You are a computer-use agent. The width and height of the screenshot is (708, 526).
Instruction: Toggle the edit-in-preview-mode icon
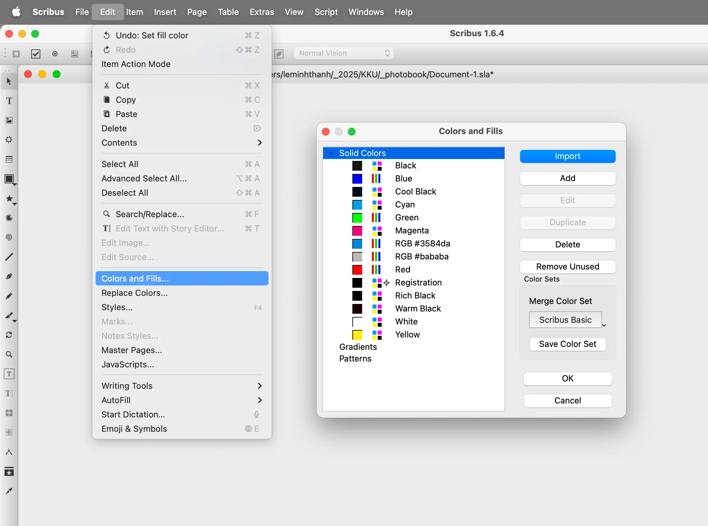coord(279,54)
